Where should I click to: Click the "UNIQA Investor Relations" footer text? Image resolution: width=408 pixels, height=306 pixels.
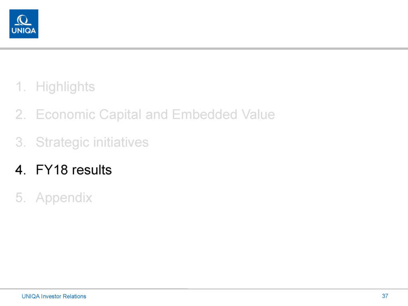coord(54,296)
